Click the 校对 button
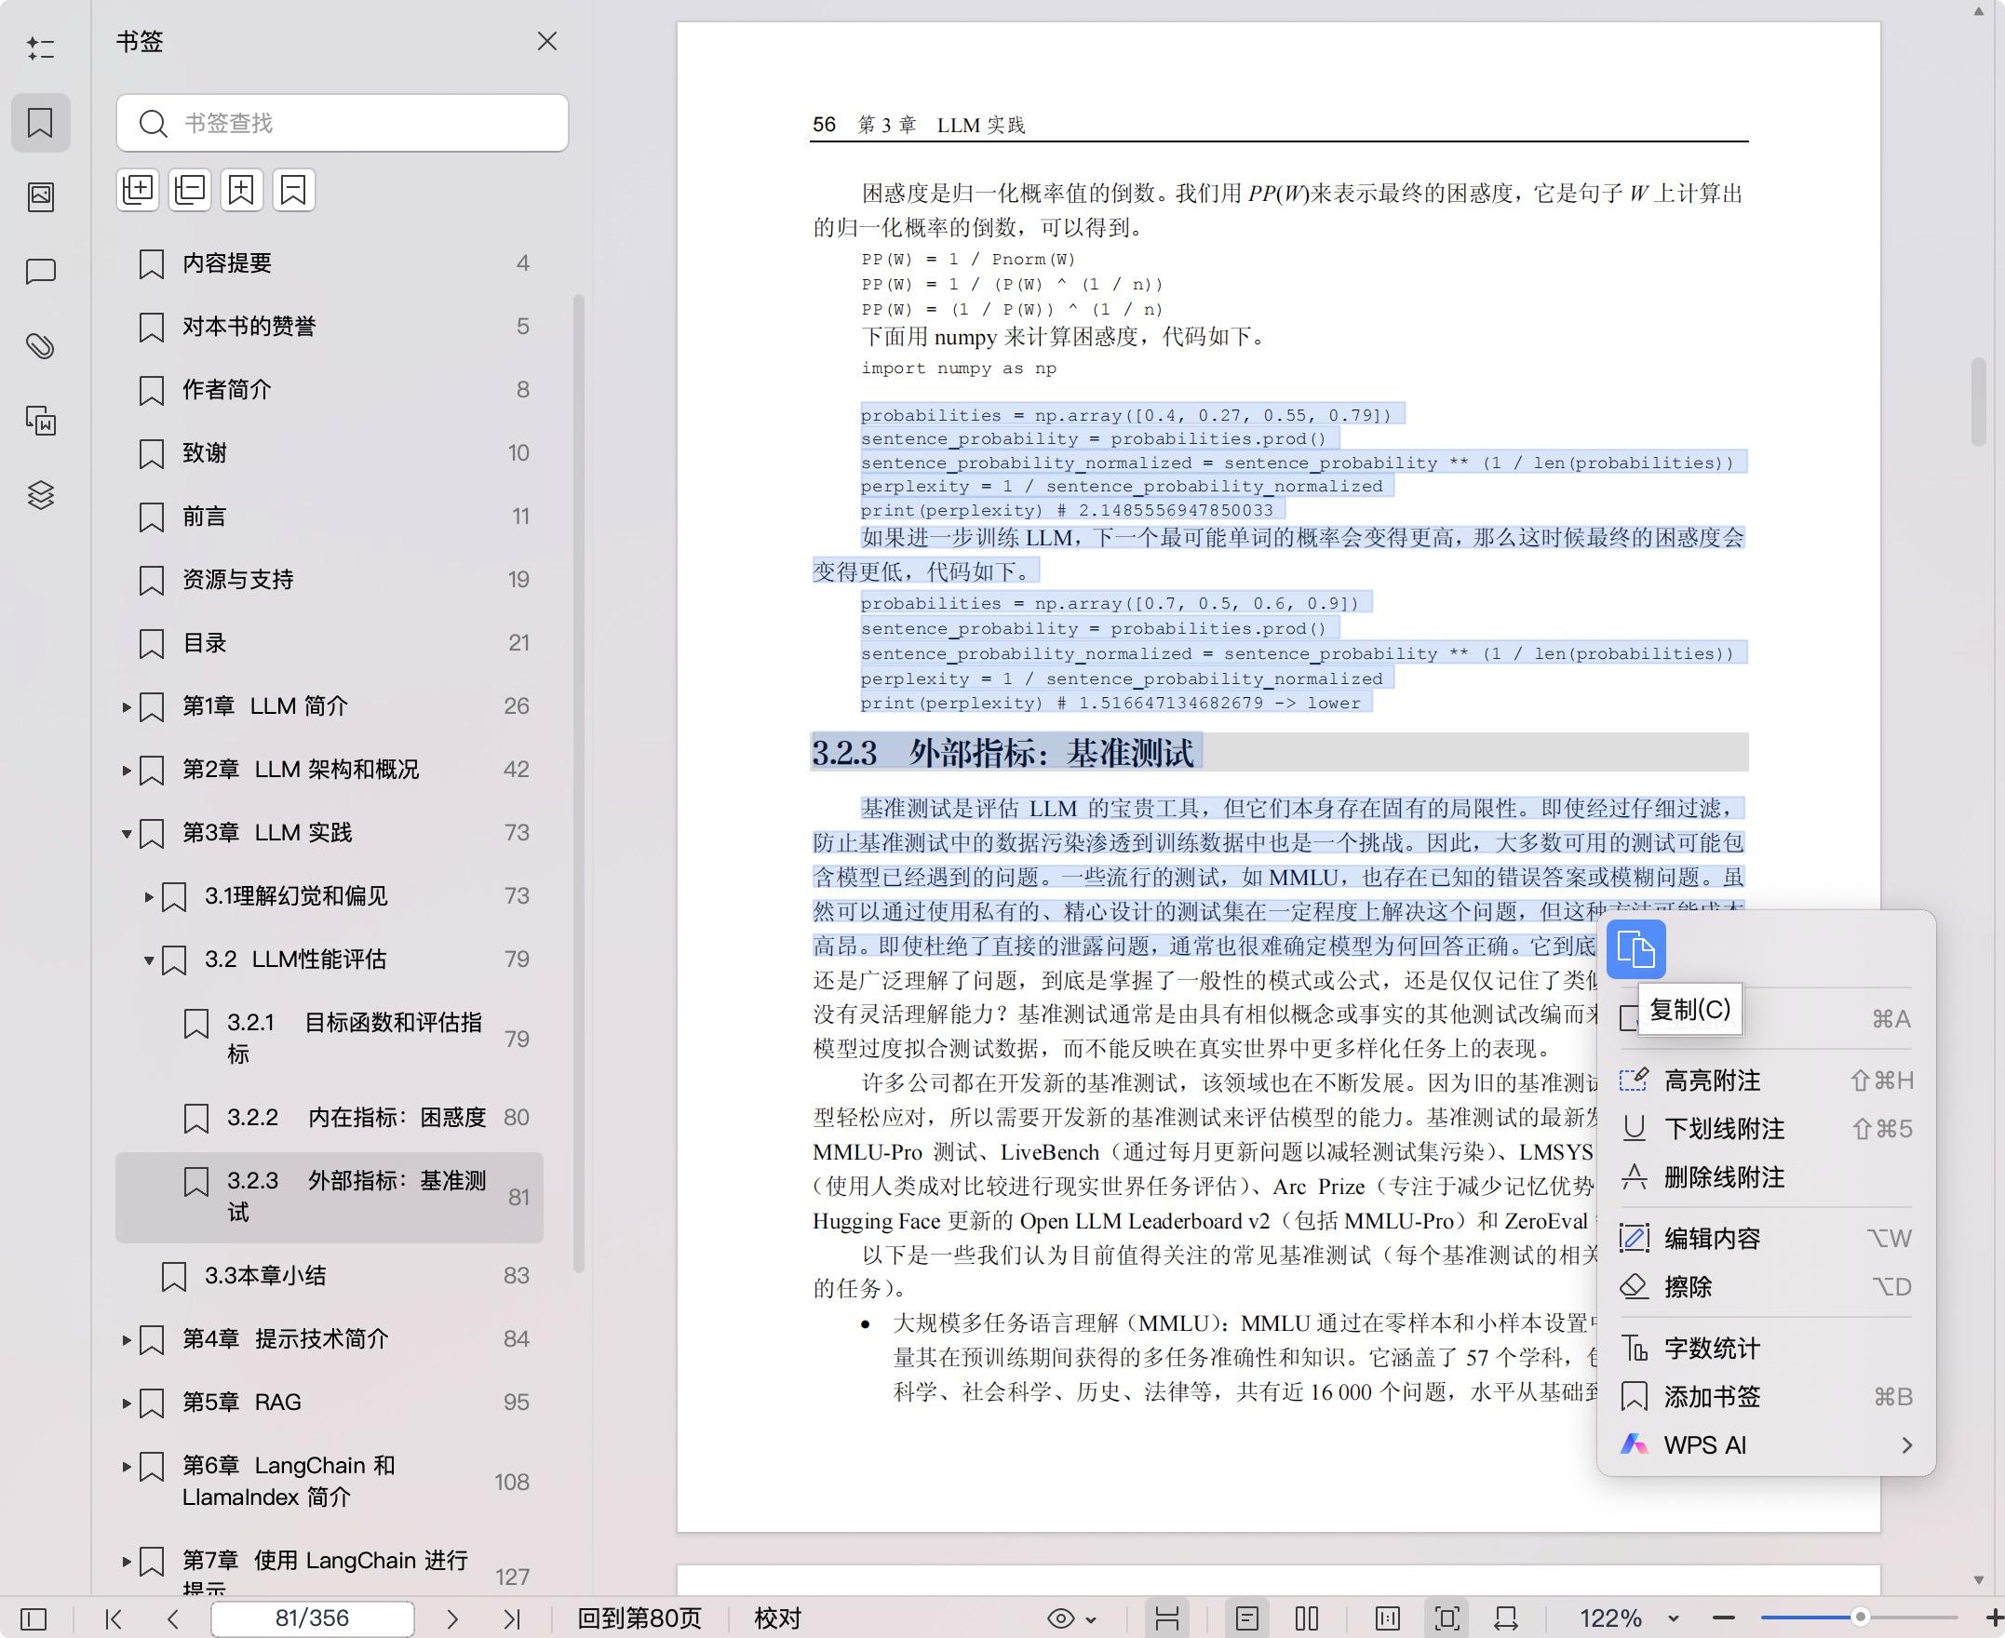Screen dimensions: 2005x1638 (x=777, y=1619)
